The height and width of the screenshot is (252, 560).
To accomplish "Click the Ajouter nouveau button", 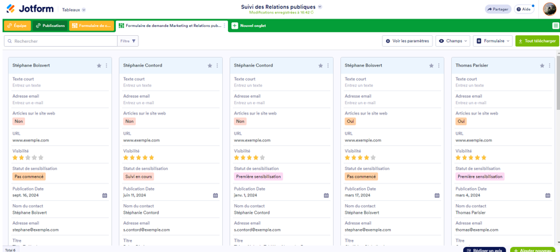I will (x=532, y=250).
